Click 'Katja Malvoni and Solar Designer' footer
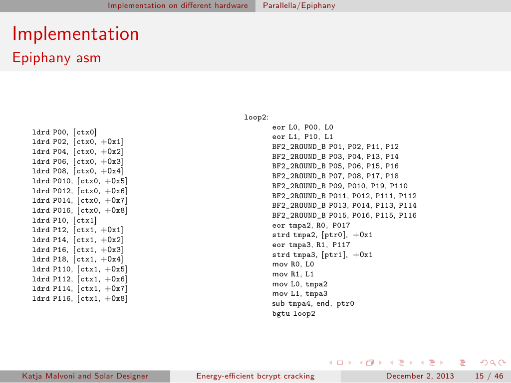511x383 pixels. (x=85, y=377)
